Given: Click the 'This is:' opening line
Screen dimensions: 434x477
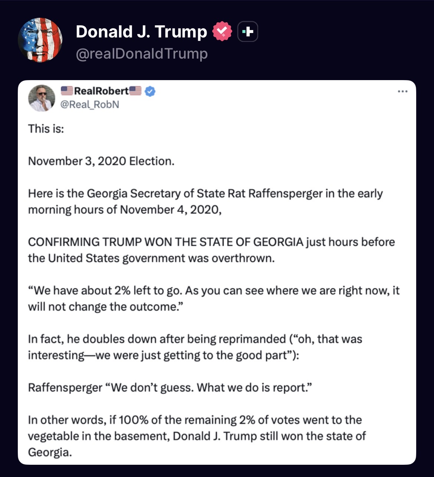Looking at the screenshot, I should [x=46, y=129].
